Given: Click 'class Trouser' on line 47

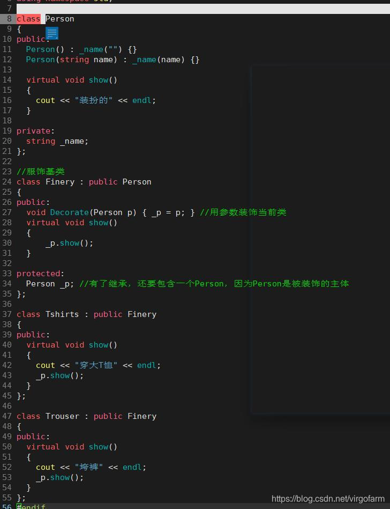Looking at the screenshot, I should point(48,416).
